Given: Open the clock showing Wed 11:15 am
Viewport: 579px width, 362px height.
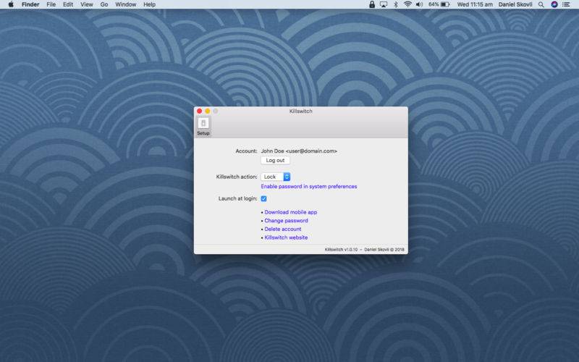Looking at the screenshot, I should click(x=475, y=4).
